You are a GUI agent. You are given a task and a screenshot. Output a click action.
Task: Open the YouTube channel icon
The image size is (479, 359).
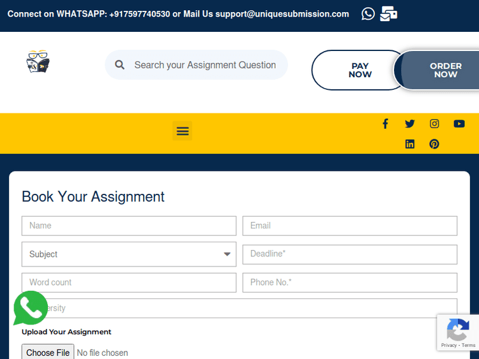click(459, 124)
